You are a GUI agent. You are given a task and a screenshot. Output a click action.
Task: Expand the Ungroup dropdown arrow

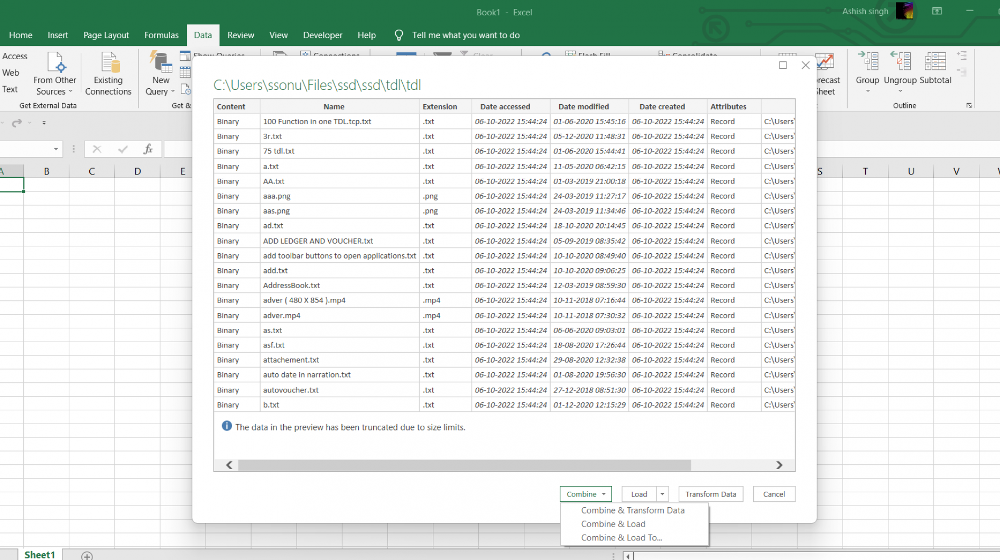900,91
